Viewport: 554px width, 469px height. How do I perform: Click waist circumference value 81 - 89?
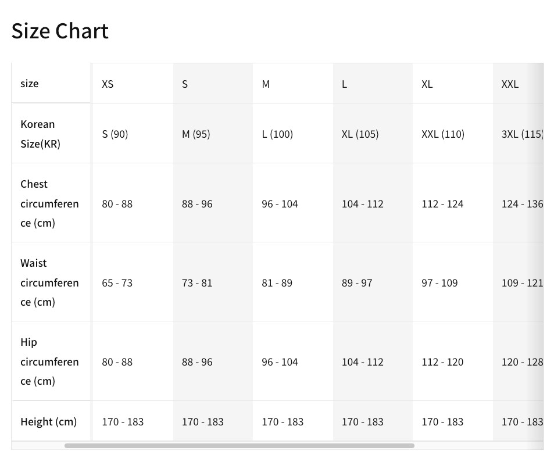click(277, 283)
